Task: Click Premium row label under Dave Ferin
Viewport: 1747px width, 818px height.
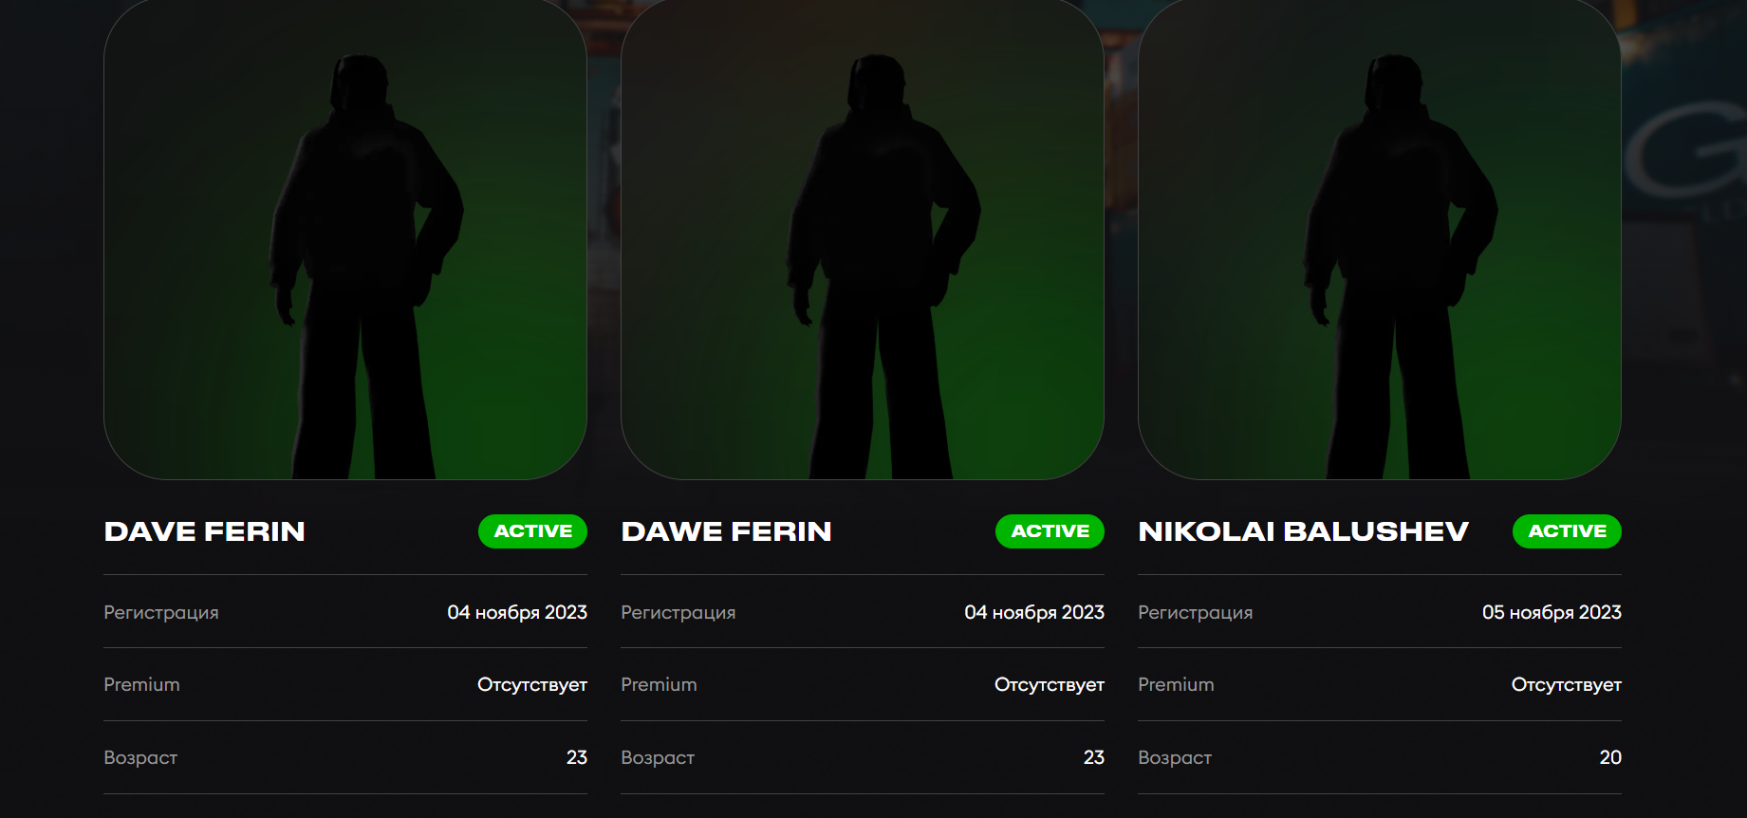Action: click(141, 684)
